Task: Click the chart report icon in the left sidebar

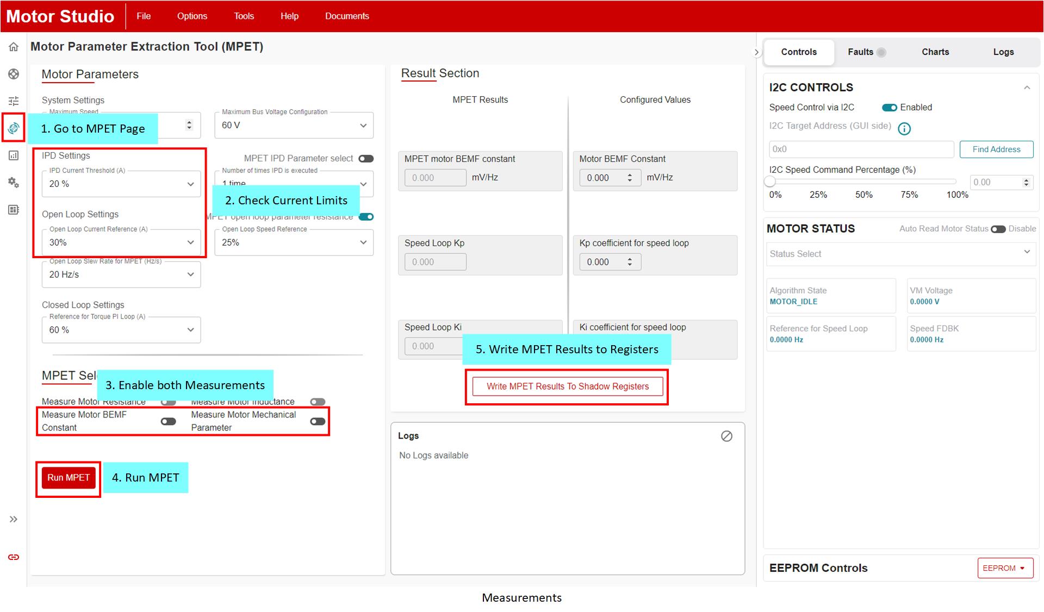Action: pos(14,155)
